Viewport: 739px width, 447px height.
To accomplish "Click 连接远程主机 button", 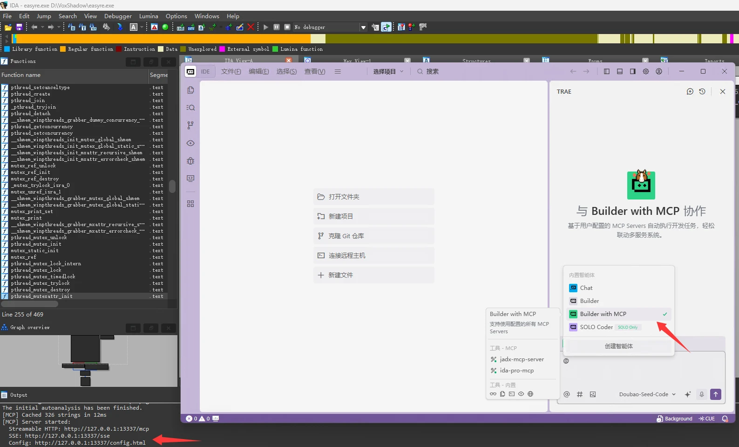I will tap(374, 255).
